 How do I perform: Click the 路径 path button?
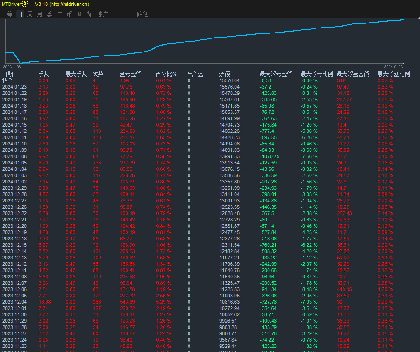[142, 14]
